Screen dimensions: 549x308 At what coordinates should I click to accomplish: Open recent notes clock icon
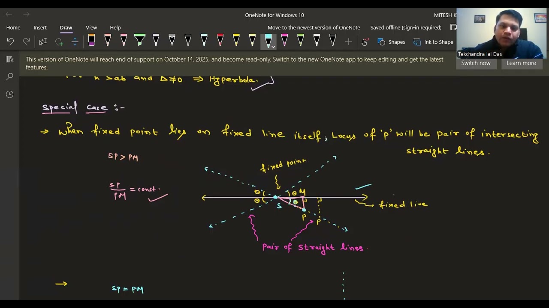click(x=9, y=94)
